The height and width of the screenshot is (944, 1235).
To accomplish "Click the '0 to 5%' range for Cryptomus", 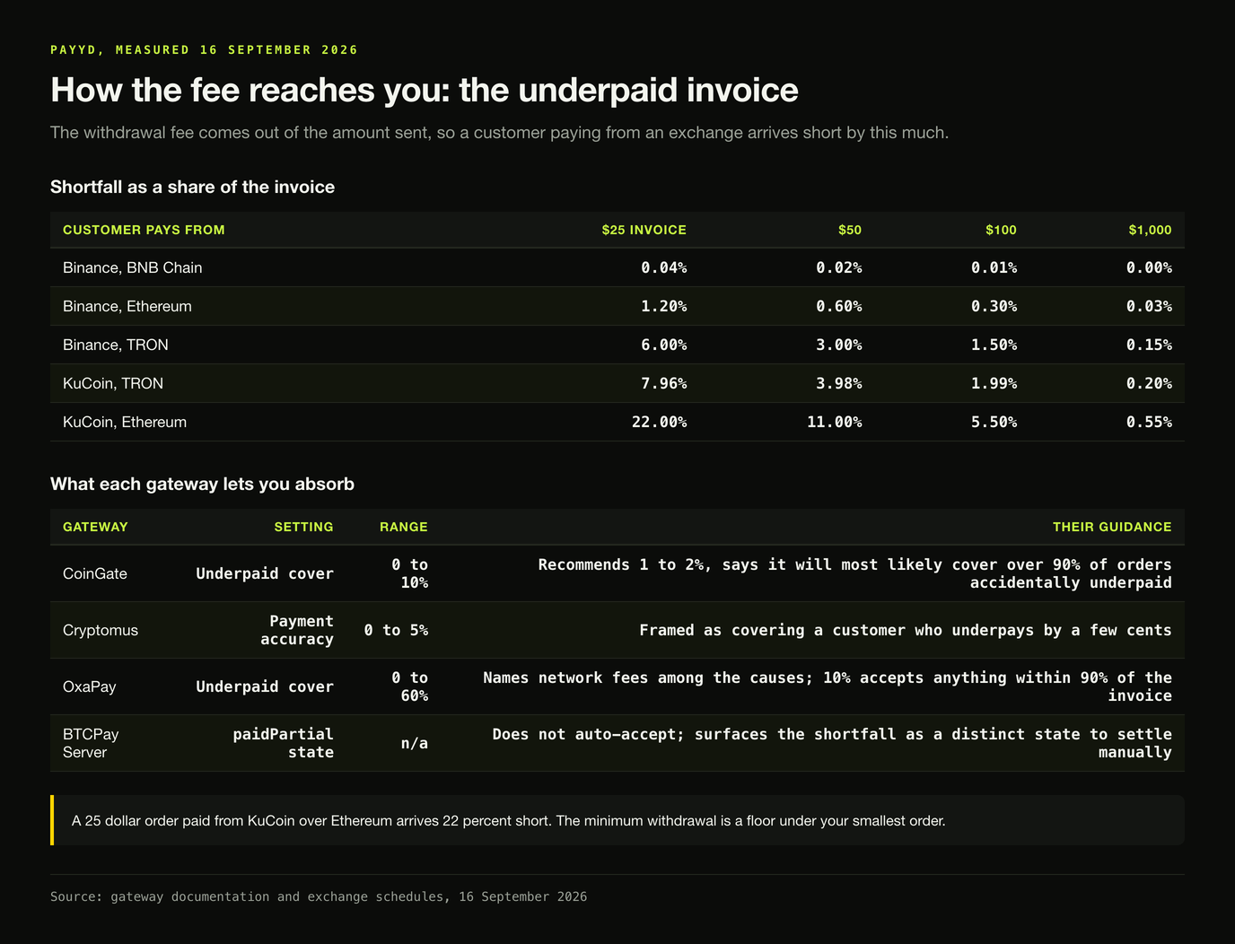I will coord(396,630).
